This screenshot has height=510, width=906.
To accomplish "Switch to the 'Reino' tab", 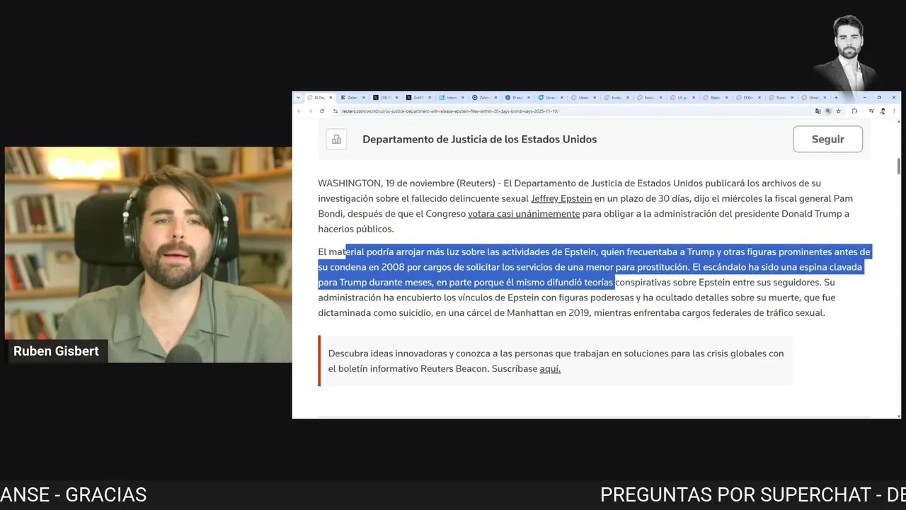I will [716, 98].
